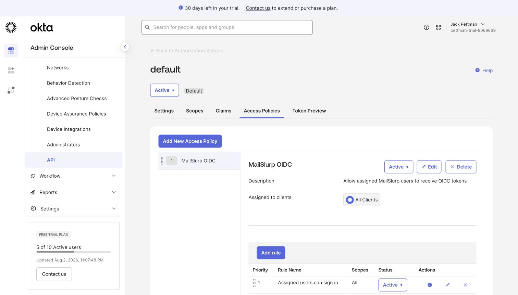518x295 pixels.
Task: Open the rule's Active status dropdown
Action: pyautogui.click(x=393, y=285)
